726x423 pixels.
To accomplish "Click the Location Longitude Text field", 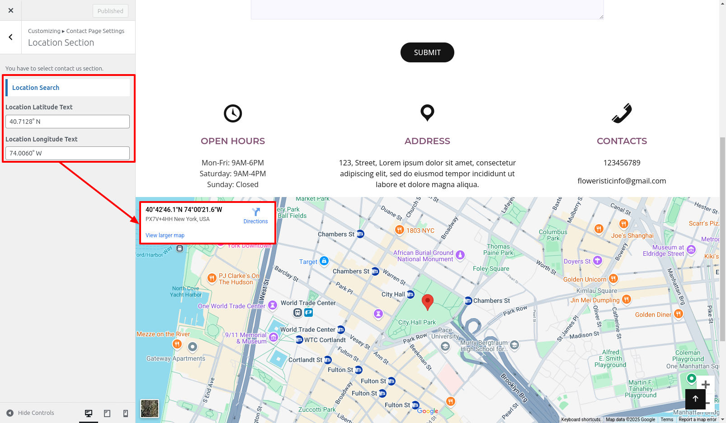I will [68, 153].
